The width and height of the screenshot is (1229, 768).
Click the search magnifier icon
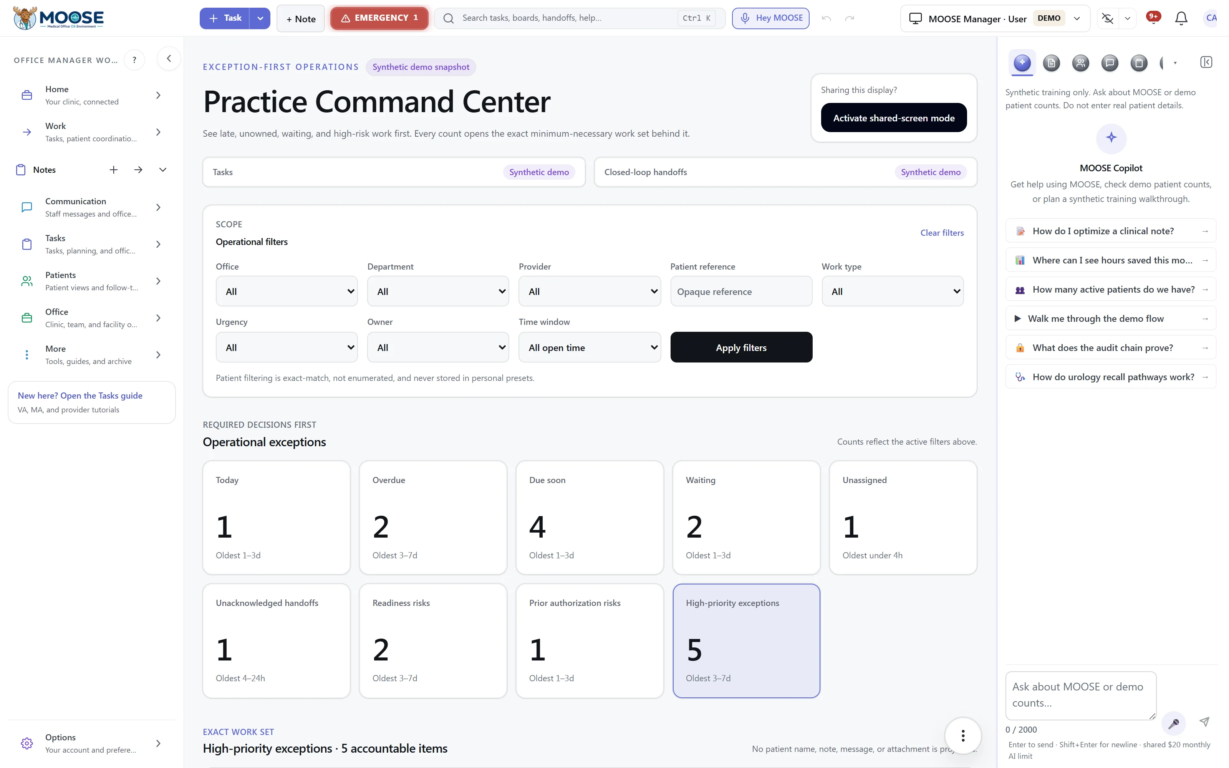[449, 18]
